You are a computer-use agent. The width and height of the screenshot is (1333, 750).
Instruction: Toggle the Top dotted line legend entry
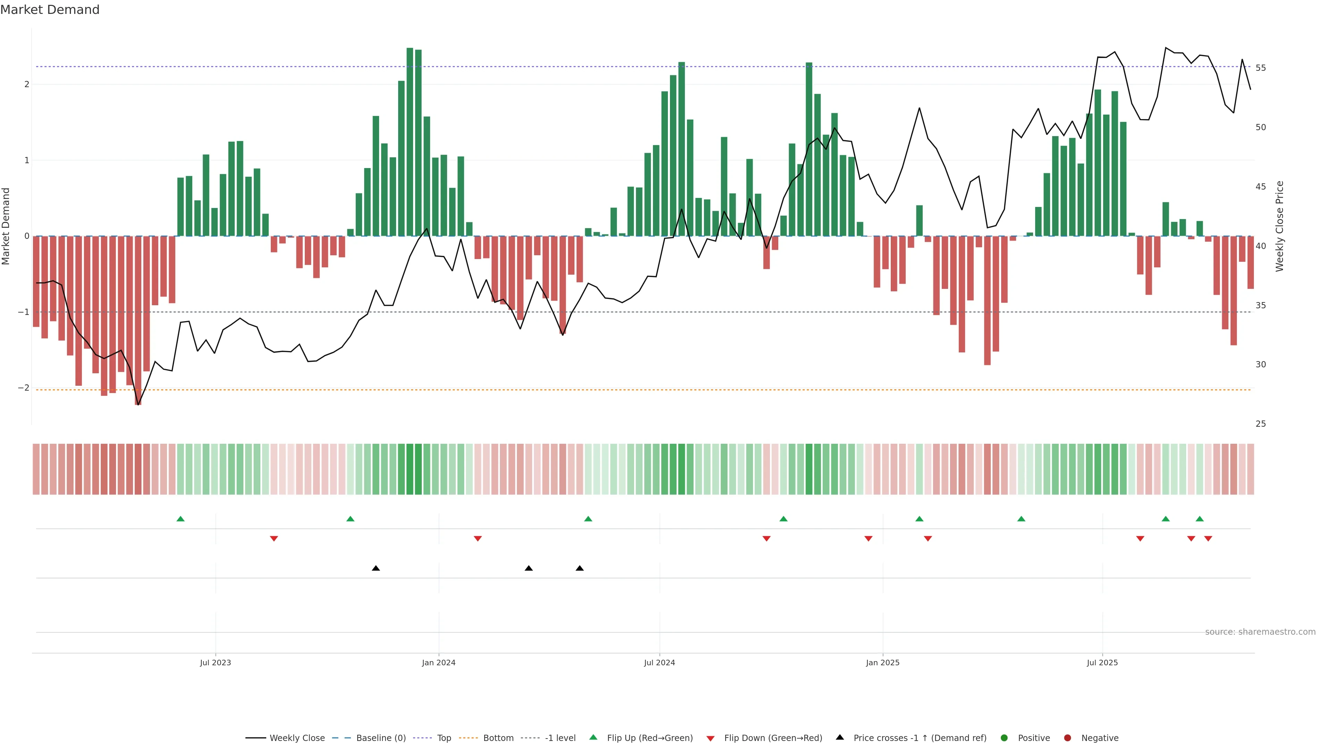[444, 738]
